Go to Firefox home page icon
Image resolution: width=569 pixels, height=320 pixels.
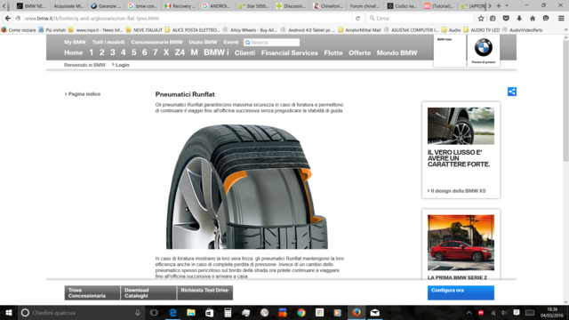(x=533, y=18)
